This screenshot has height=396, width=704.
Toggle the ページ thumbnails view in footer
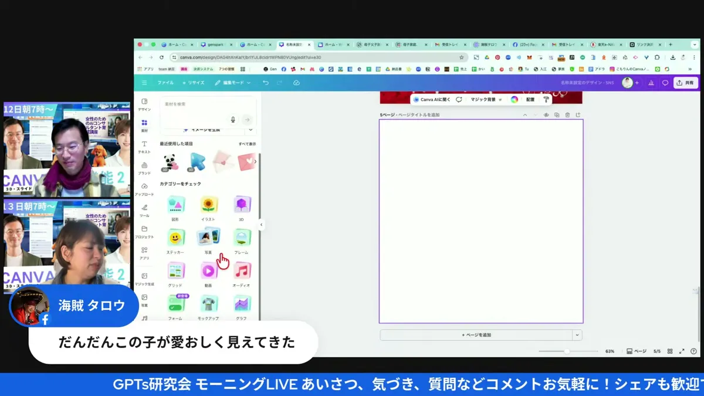pyautogui.click(x=637, y=351)
